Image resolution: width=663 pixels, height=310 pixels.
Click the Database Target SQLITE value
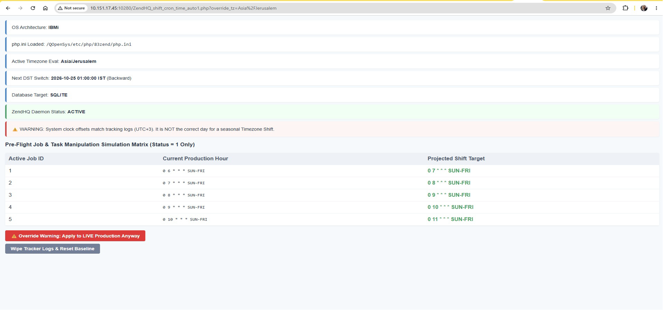(x=59, y=95)
